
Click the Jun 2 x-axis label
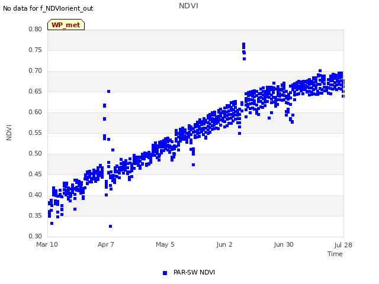coord(224,244)
